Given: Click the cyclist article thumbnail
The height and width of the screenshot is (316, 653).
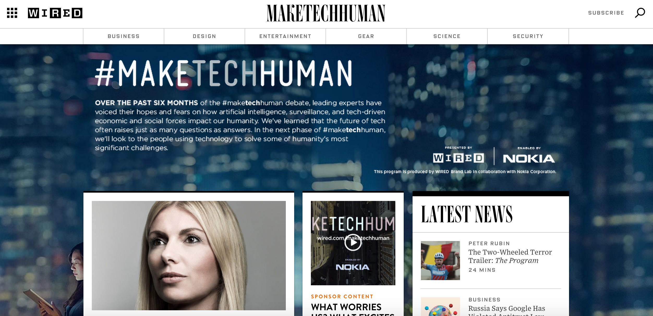Looking at the screenshot, I should click(x=440, y=260).
